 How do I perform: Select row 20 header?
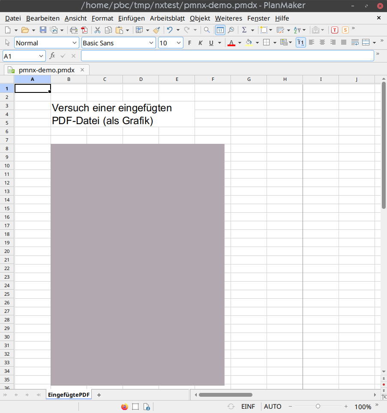click(7, 251)
